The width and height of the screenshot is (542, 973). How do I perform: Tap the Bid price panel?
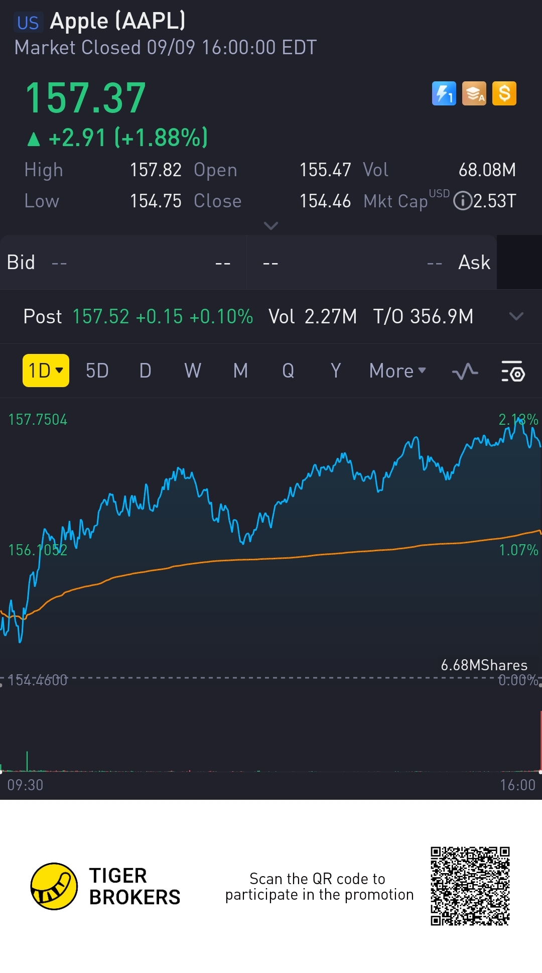pos(123,263)
